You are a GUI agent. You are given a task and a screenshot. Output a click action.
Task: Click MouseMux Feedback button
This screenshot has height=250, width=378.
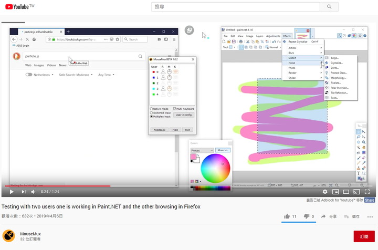pos(160,130)
